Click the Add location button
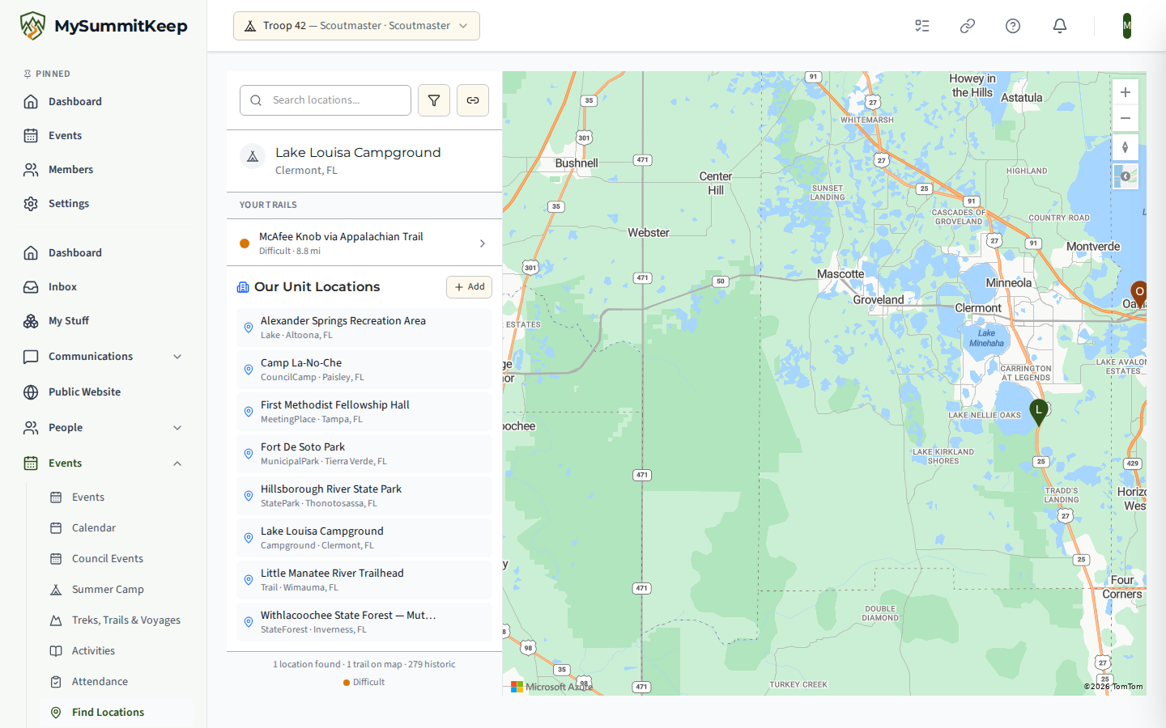Image resolution: width=1166 pixels, height=728 pixels. click(469, 287)
